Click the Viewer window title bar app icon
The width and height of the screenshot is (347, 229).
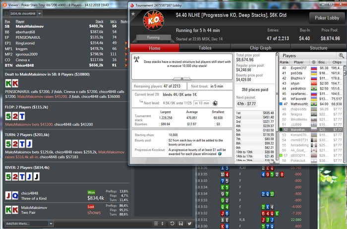4,5
